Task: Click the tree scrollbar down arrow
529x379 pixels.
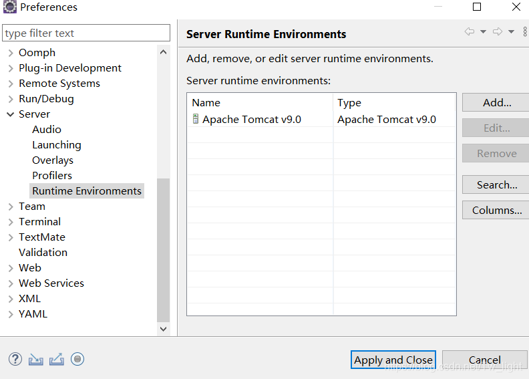Action: (x=163, y=329)
